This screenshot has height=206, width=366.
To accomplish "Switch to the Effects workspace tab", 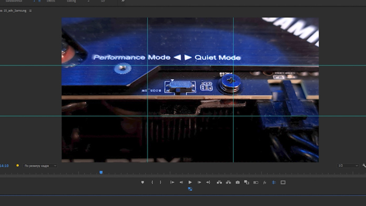I will click(51, 1).
